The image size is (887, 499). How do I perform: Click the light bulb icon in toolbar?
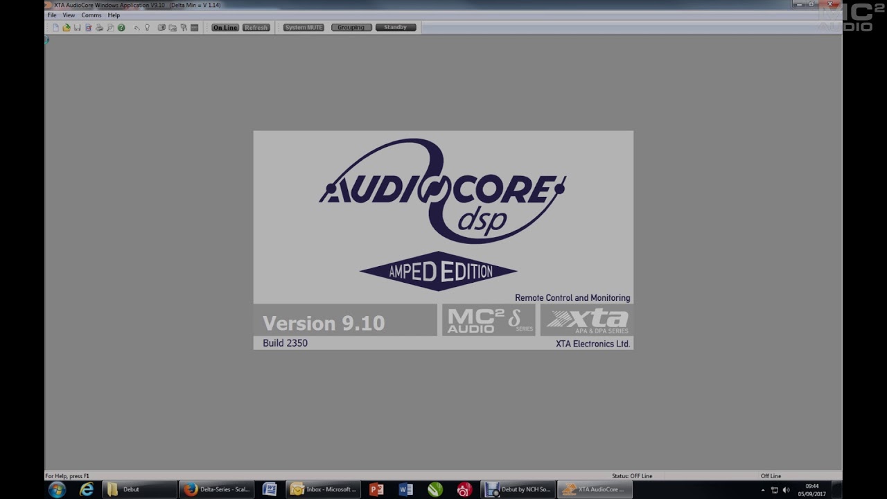click(147, 28)
